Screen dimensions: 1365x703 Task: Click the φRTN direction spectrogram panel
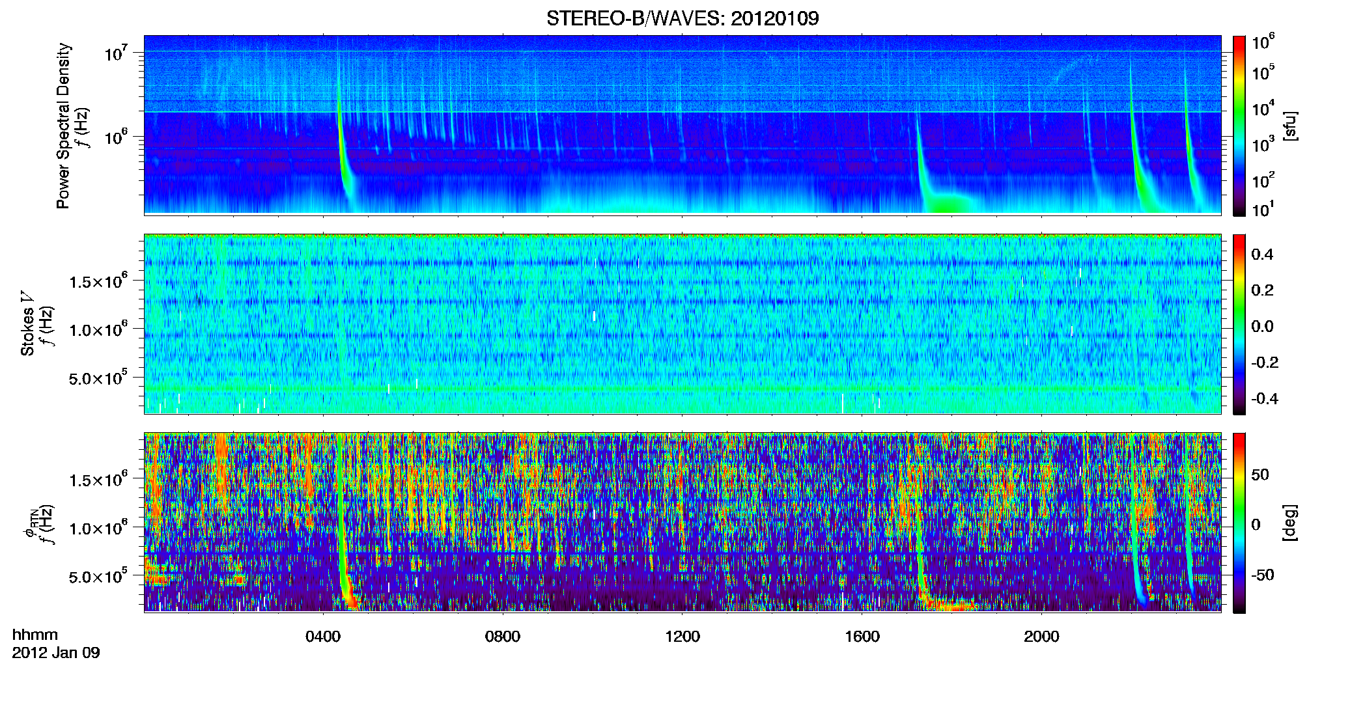[682, 523]
